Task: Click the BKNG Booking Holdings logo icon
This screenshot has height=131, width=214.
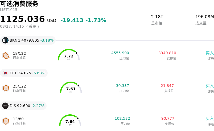Action: click(5, 40)
